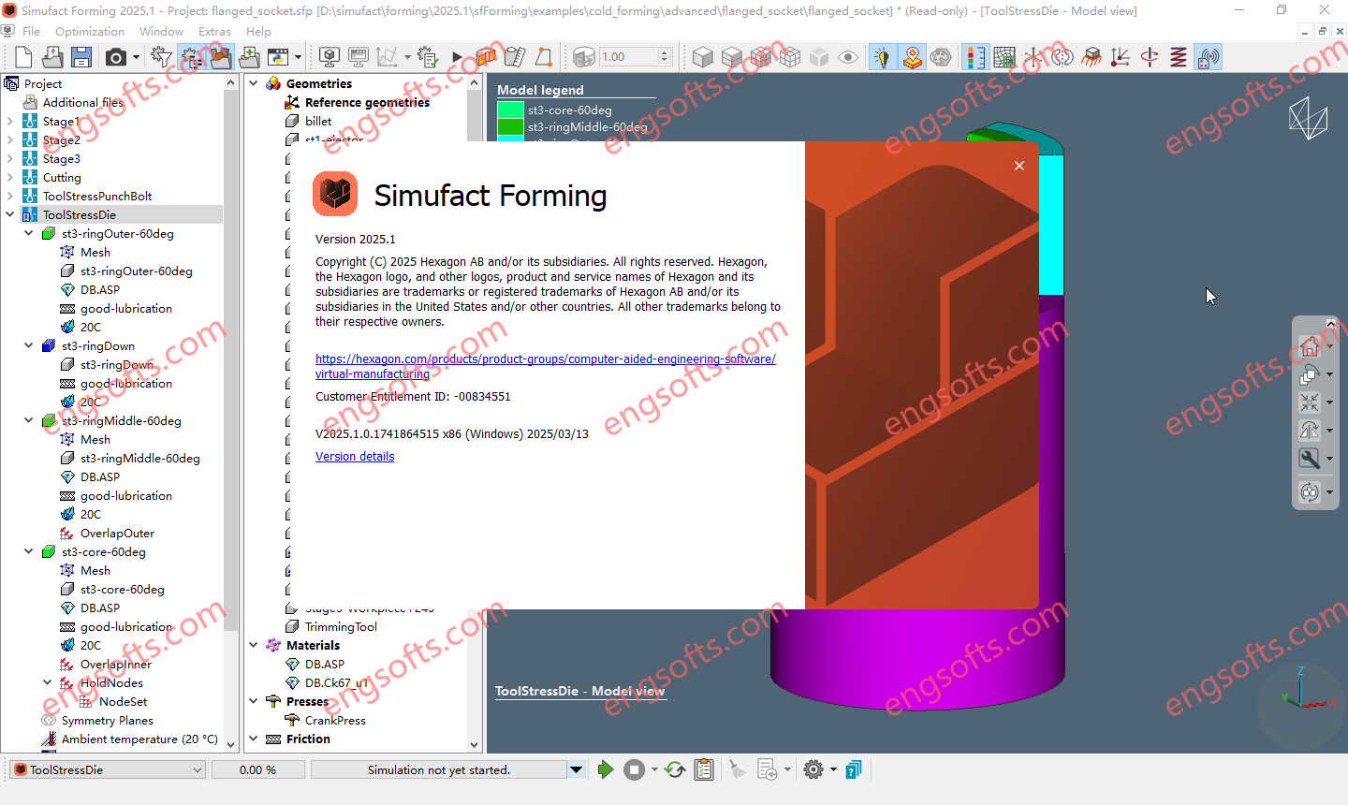Select the solid cube display mode icon
This screenshot has height=805, width=1348.
pyautogui.click(x=703, y=57)
